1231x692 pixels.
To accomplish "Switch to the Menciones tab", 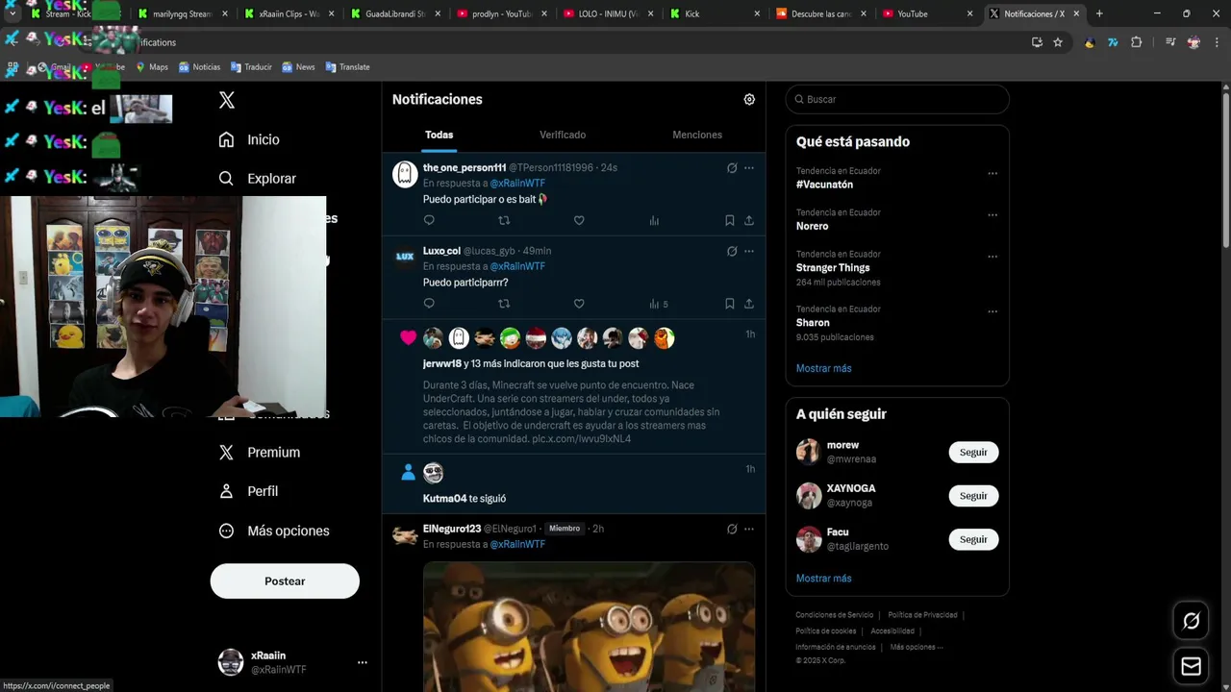I will point(697,135).
